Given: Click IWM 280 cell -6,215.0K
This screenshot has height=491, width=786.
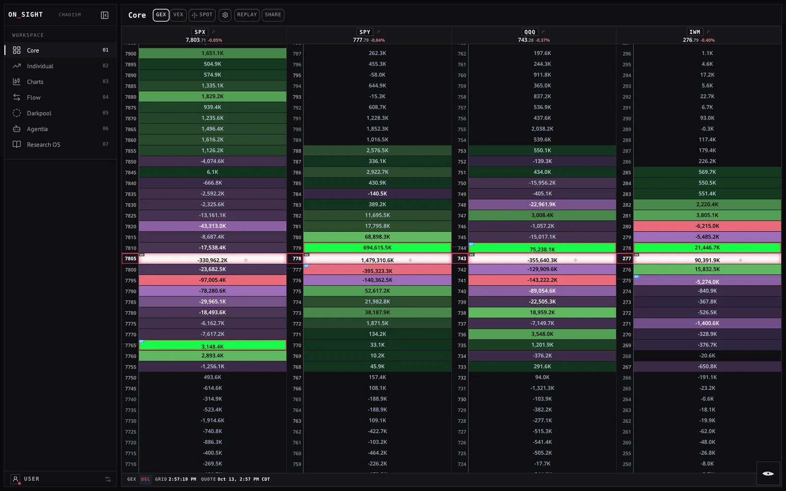Looking at the screenshot, I should click(x=707, y=226).
